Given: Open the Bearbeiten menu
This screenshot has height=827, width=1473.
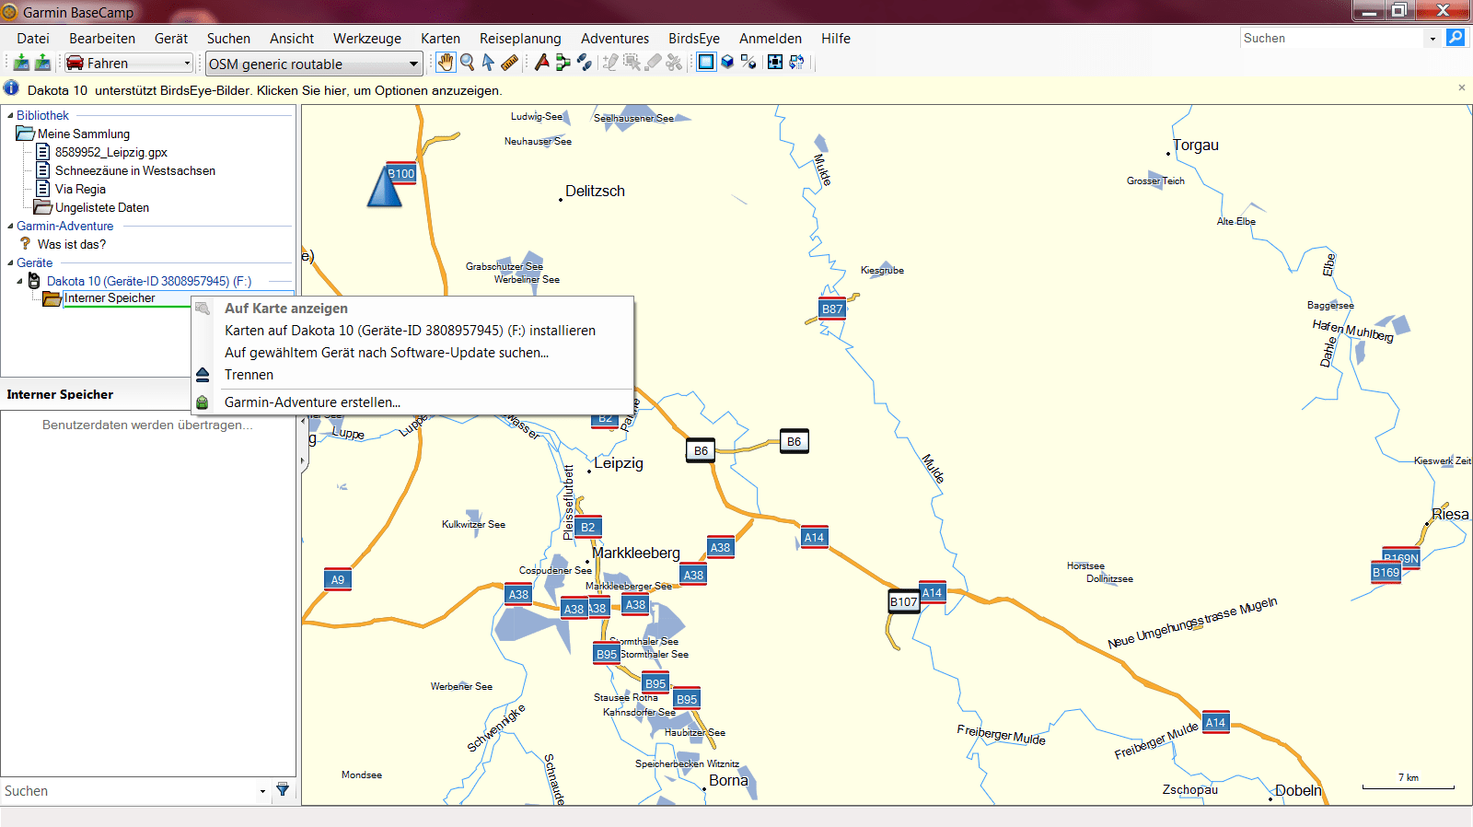Looking at the screenshot, I should pyautogui.click(x=102, y=39).
